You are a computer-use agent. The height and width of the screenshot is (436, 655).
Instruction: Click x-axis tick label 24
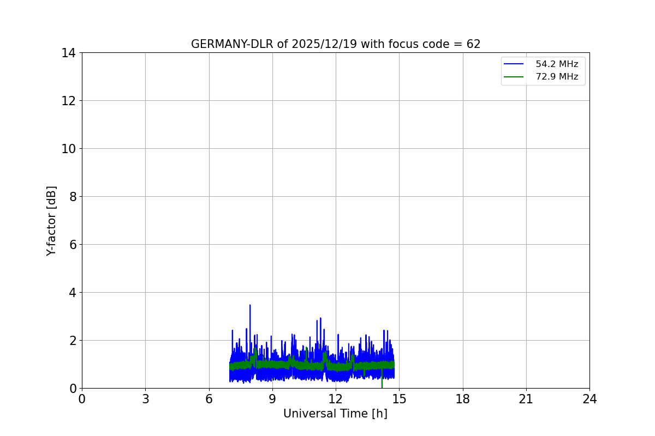[589, 399]
